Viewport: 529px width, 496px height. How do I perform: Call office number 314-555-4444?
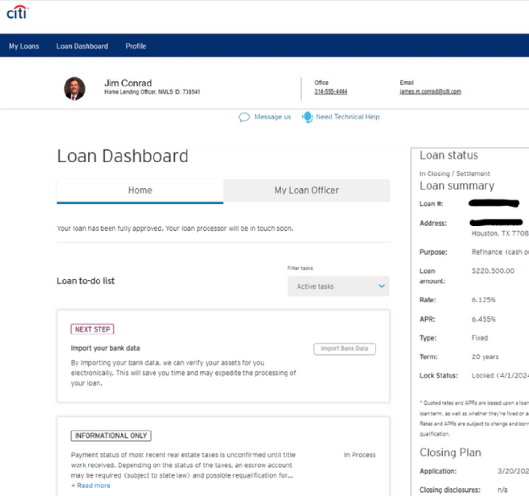tap(331, 92)
